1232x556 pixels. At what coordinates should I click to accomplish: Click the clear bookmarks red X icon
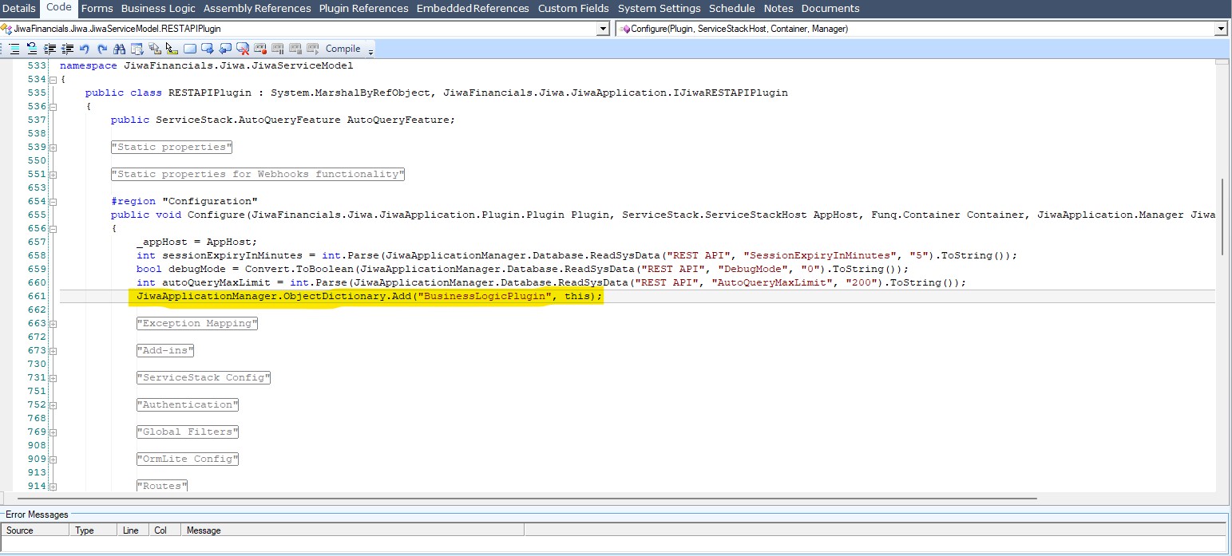pyautogui.click(x=243, y=49)
